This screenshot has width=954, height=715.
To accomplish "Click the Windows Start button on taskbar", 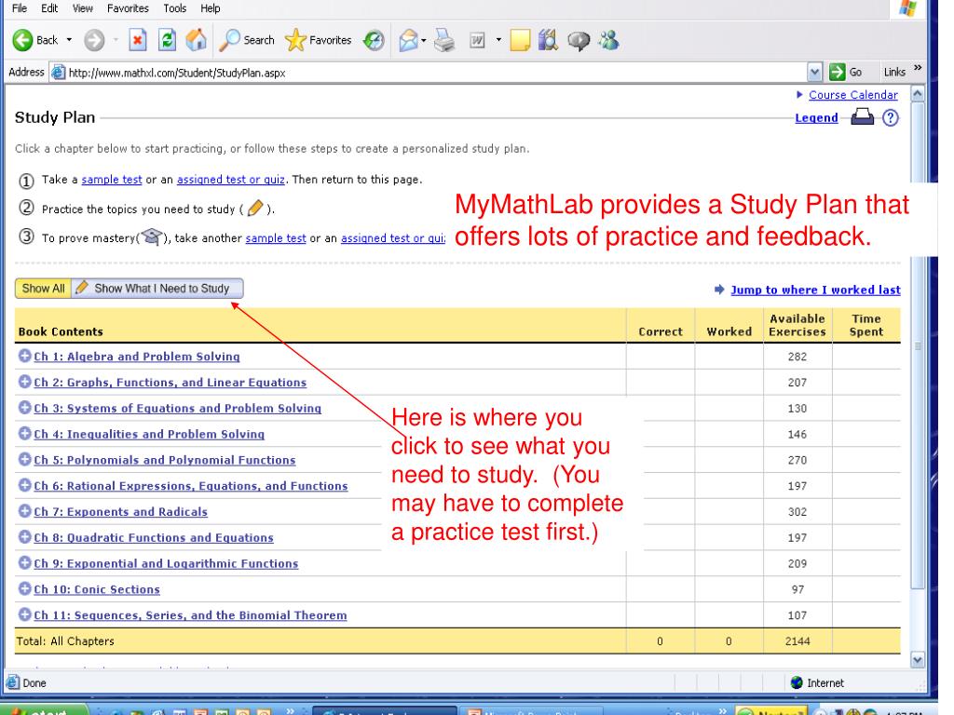I will pos(46,710).
